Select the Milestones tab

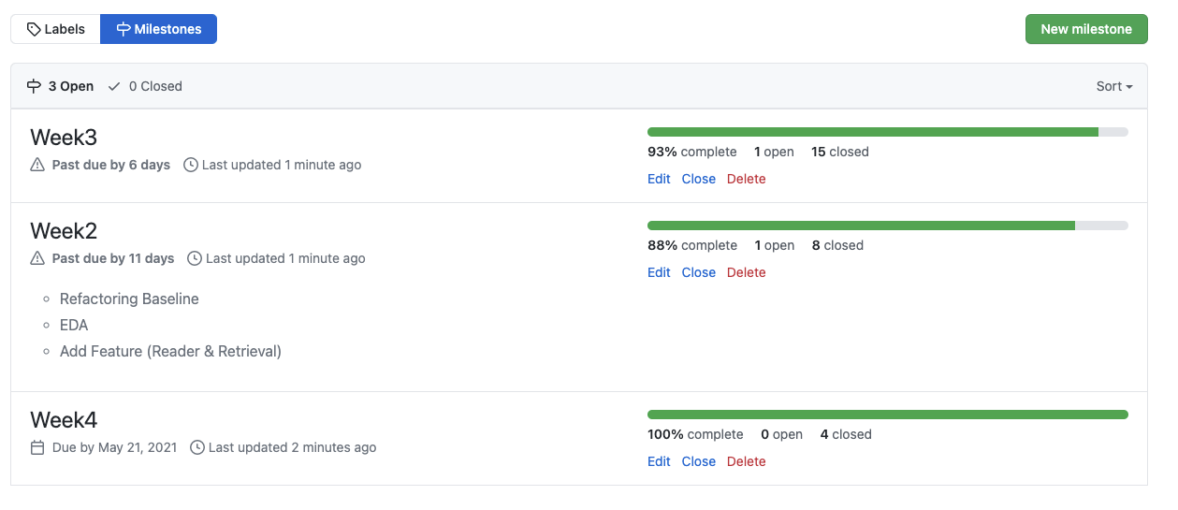[158, 29]
